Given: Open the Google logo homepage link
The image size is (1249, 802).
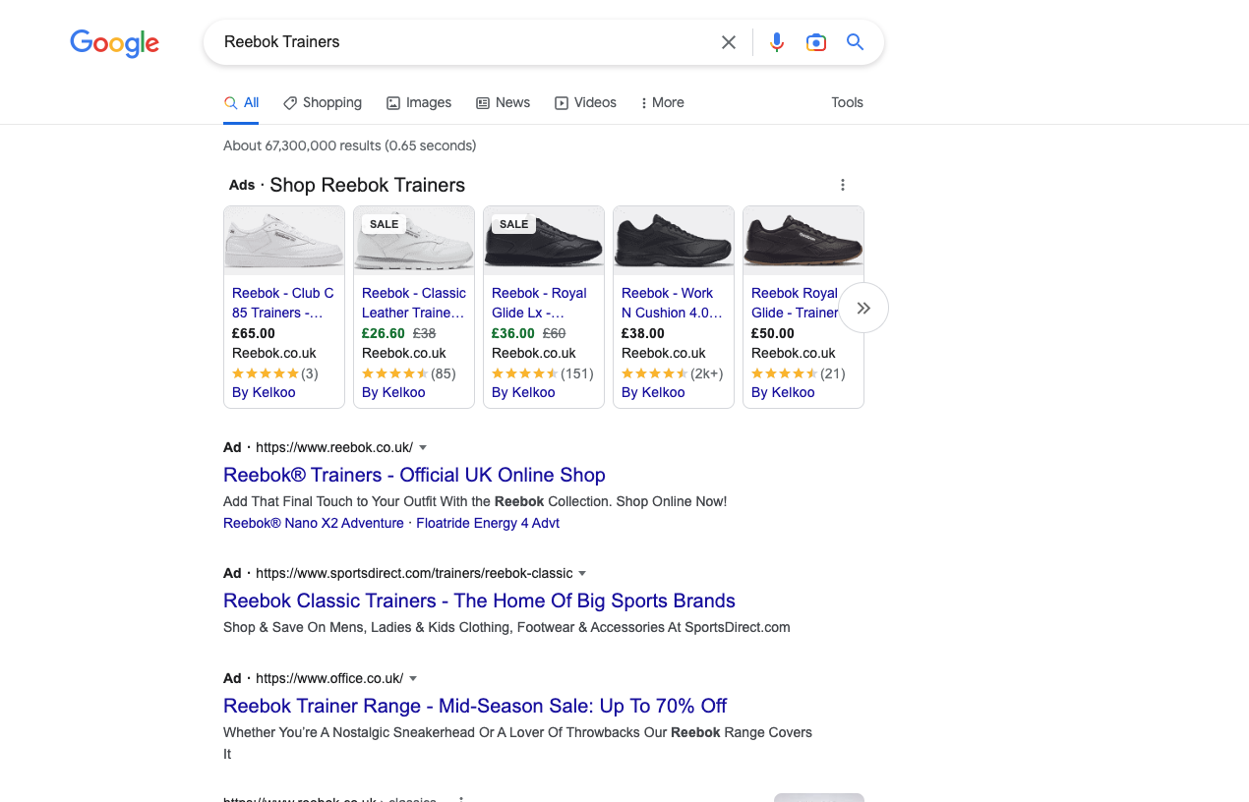Looking at the screenshot, I should (114, 42).
